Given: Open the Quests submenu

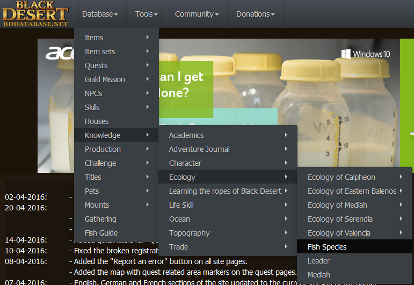Looking at the screenshot, I should tap(117, 65).
